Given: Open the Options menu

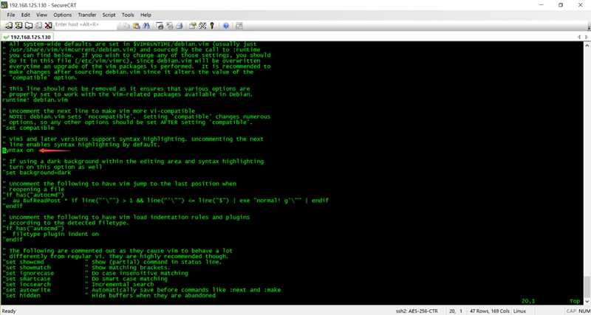Looking at the screenshot, I should pyautogui.click(x=63, y=15).
